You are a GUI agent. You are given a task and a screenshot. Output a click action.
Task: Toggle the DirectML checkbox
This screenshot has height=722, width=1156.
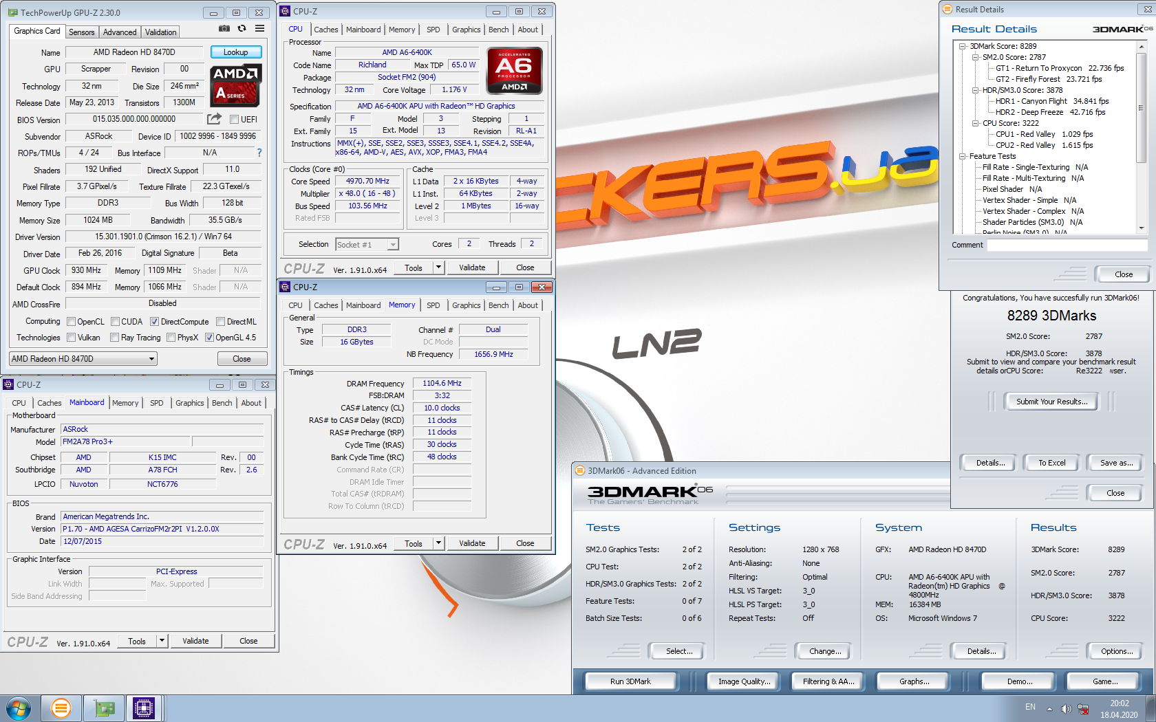click(x=220, y=322)
